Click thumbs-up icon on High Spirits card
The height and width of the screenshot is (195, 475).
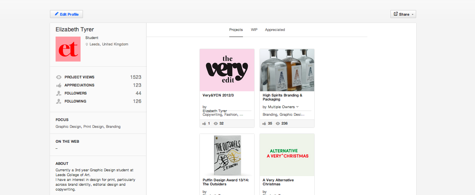point(264,123)
